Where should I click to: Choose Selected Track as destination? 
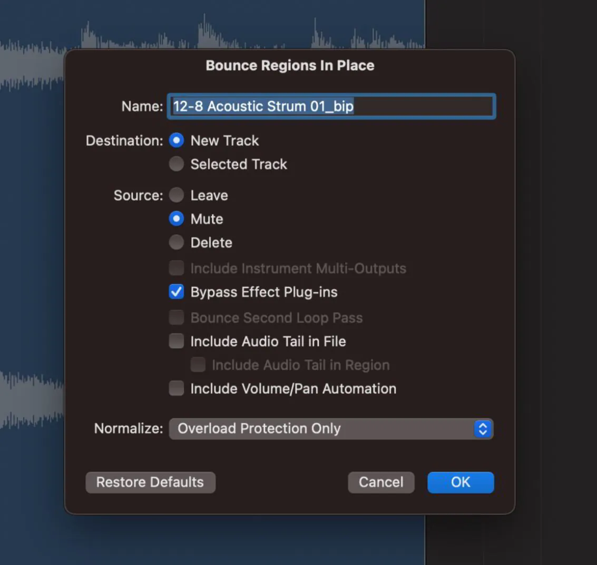pyautogui.click(x=177, y=164)
